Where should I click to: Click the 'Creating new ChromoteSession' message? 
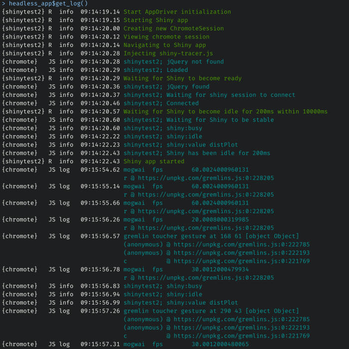pos(174,28)
